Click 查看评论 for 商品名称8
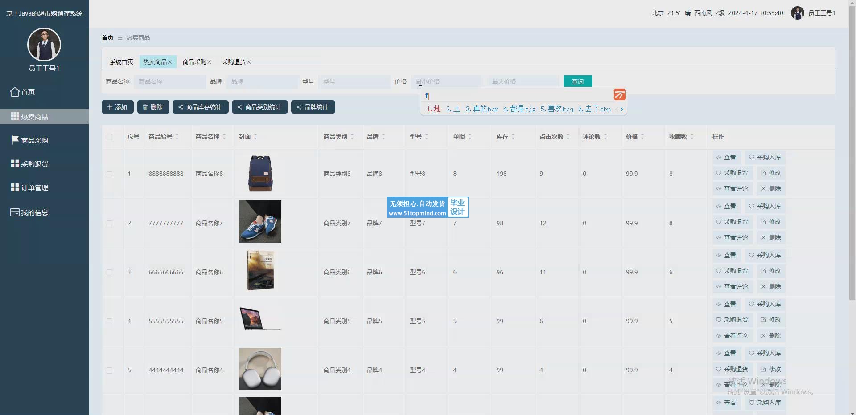 pos(732,188)
